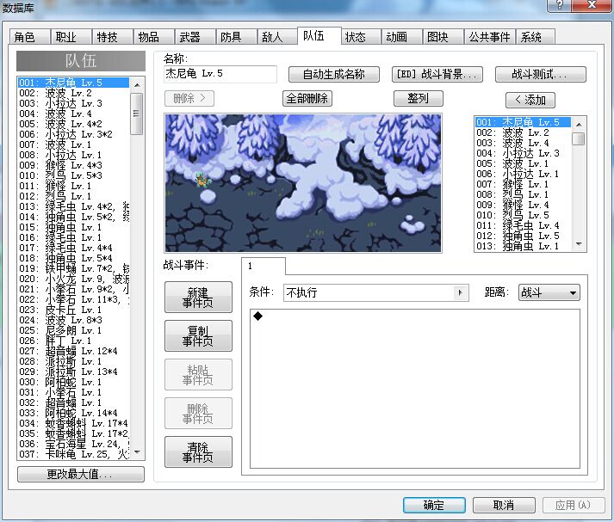
Task: Switch to the 动画 tab
Action: (x=402, y=37)
